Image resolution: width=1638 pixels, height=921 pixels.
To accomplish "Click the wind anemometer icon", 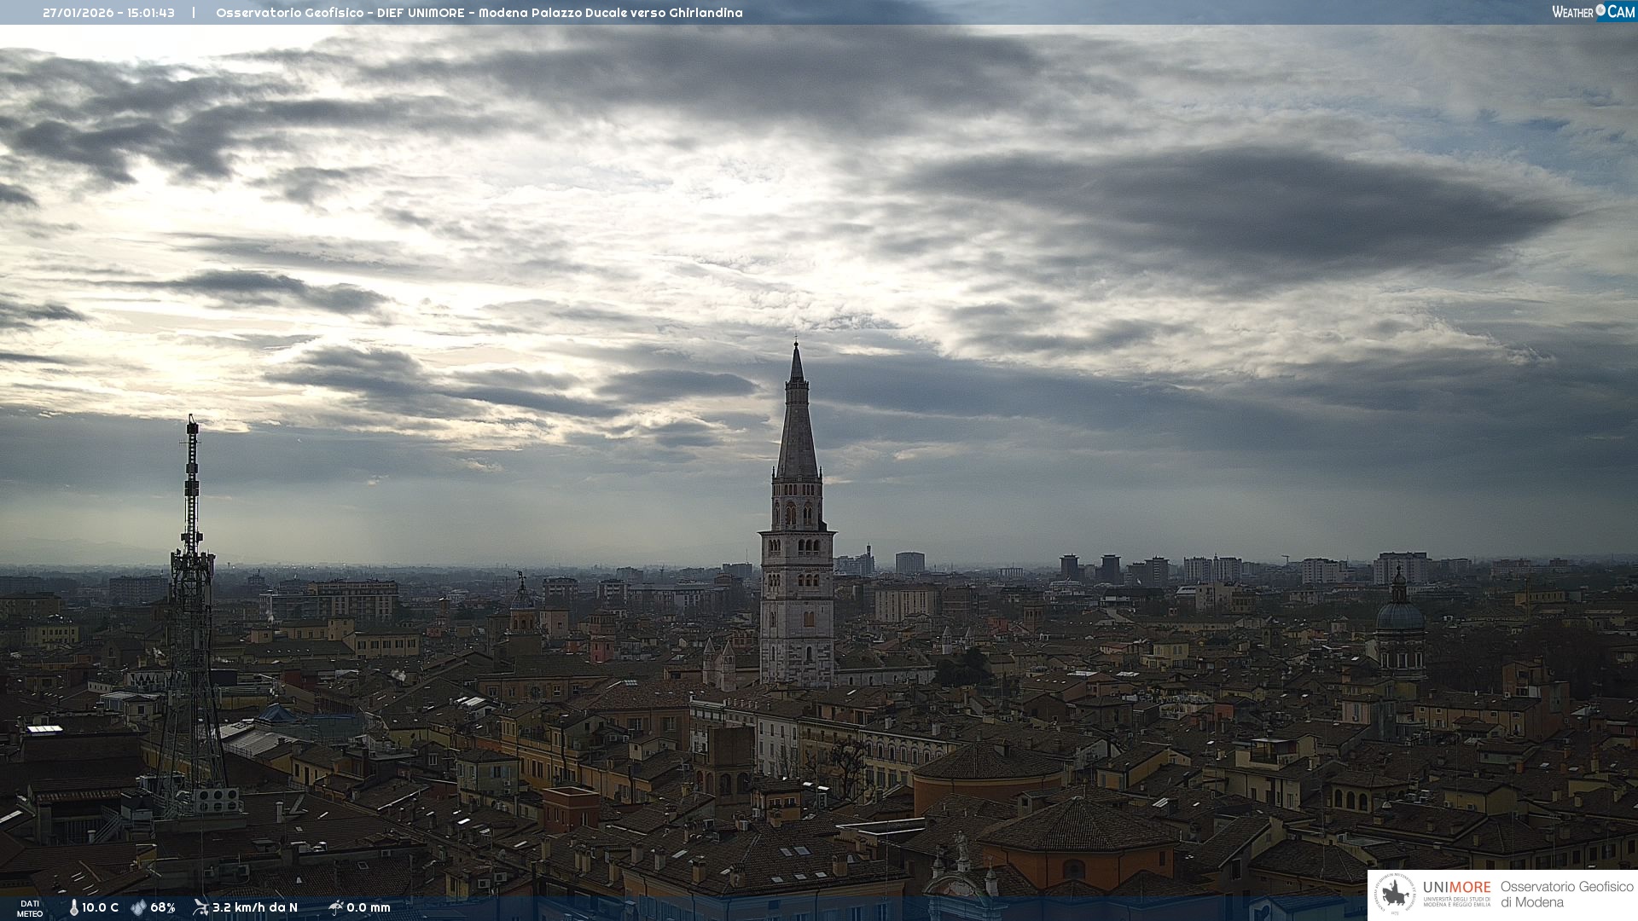I will coord(200,907).
